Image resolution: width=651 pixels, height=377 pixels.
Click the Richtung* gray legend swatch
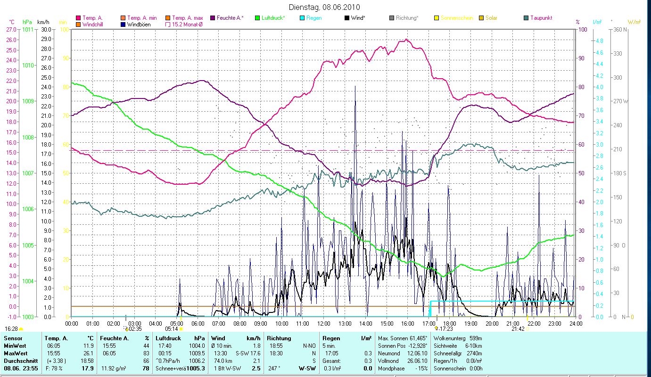(x=392, y=18)
